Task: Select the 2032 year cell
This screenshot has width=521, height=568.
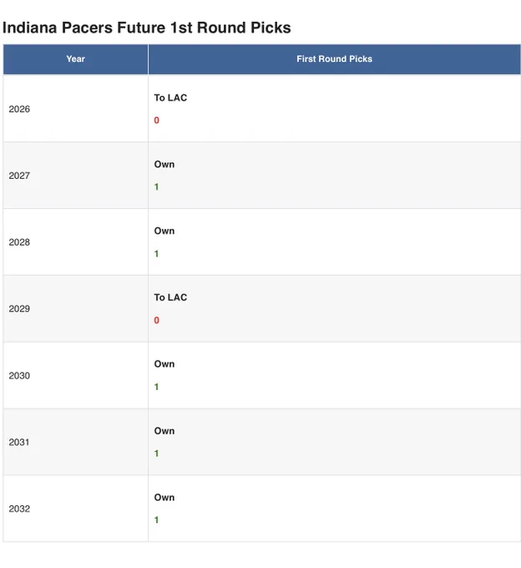Action: (75, 509)
